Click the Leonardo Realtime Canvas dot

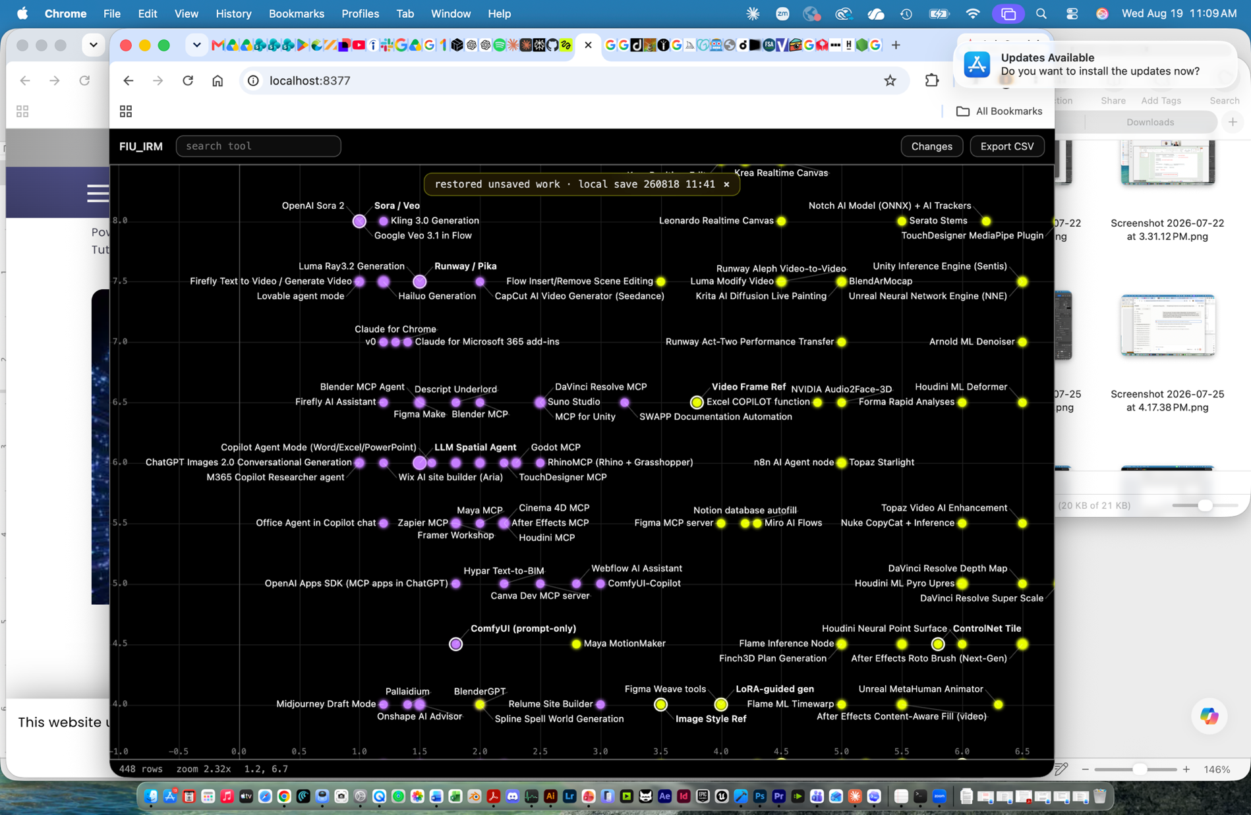tap(781, 221)
